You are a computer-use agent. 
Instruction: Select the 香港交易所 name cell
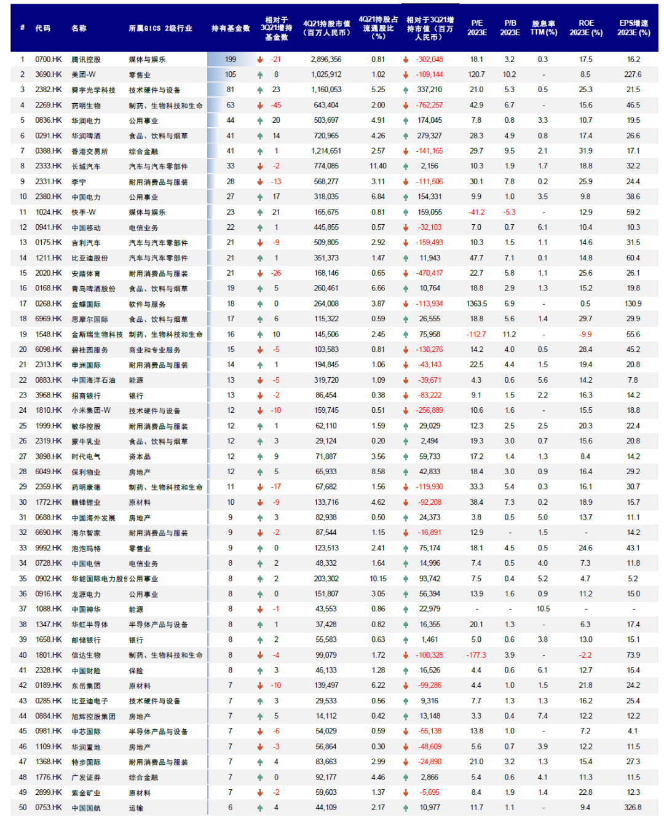(x=90, y=151)
